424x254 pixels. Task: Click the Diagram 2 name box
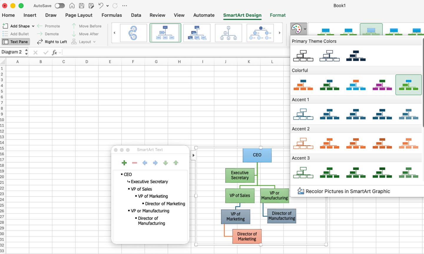point(12,52)
